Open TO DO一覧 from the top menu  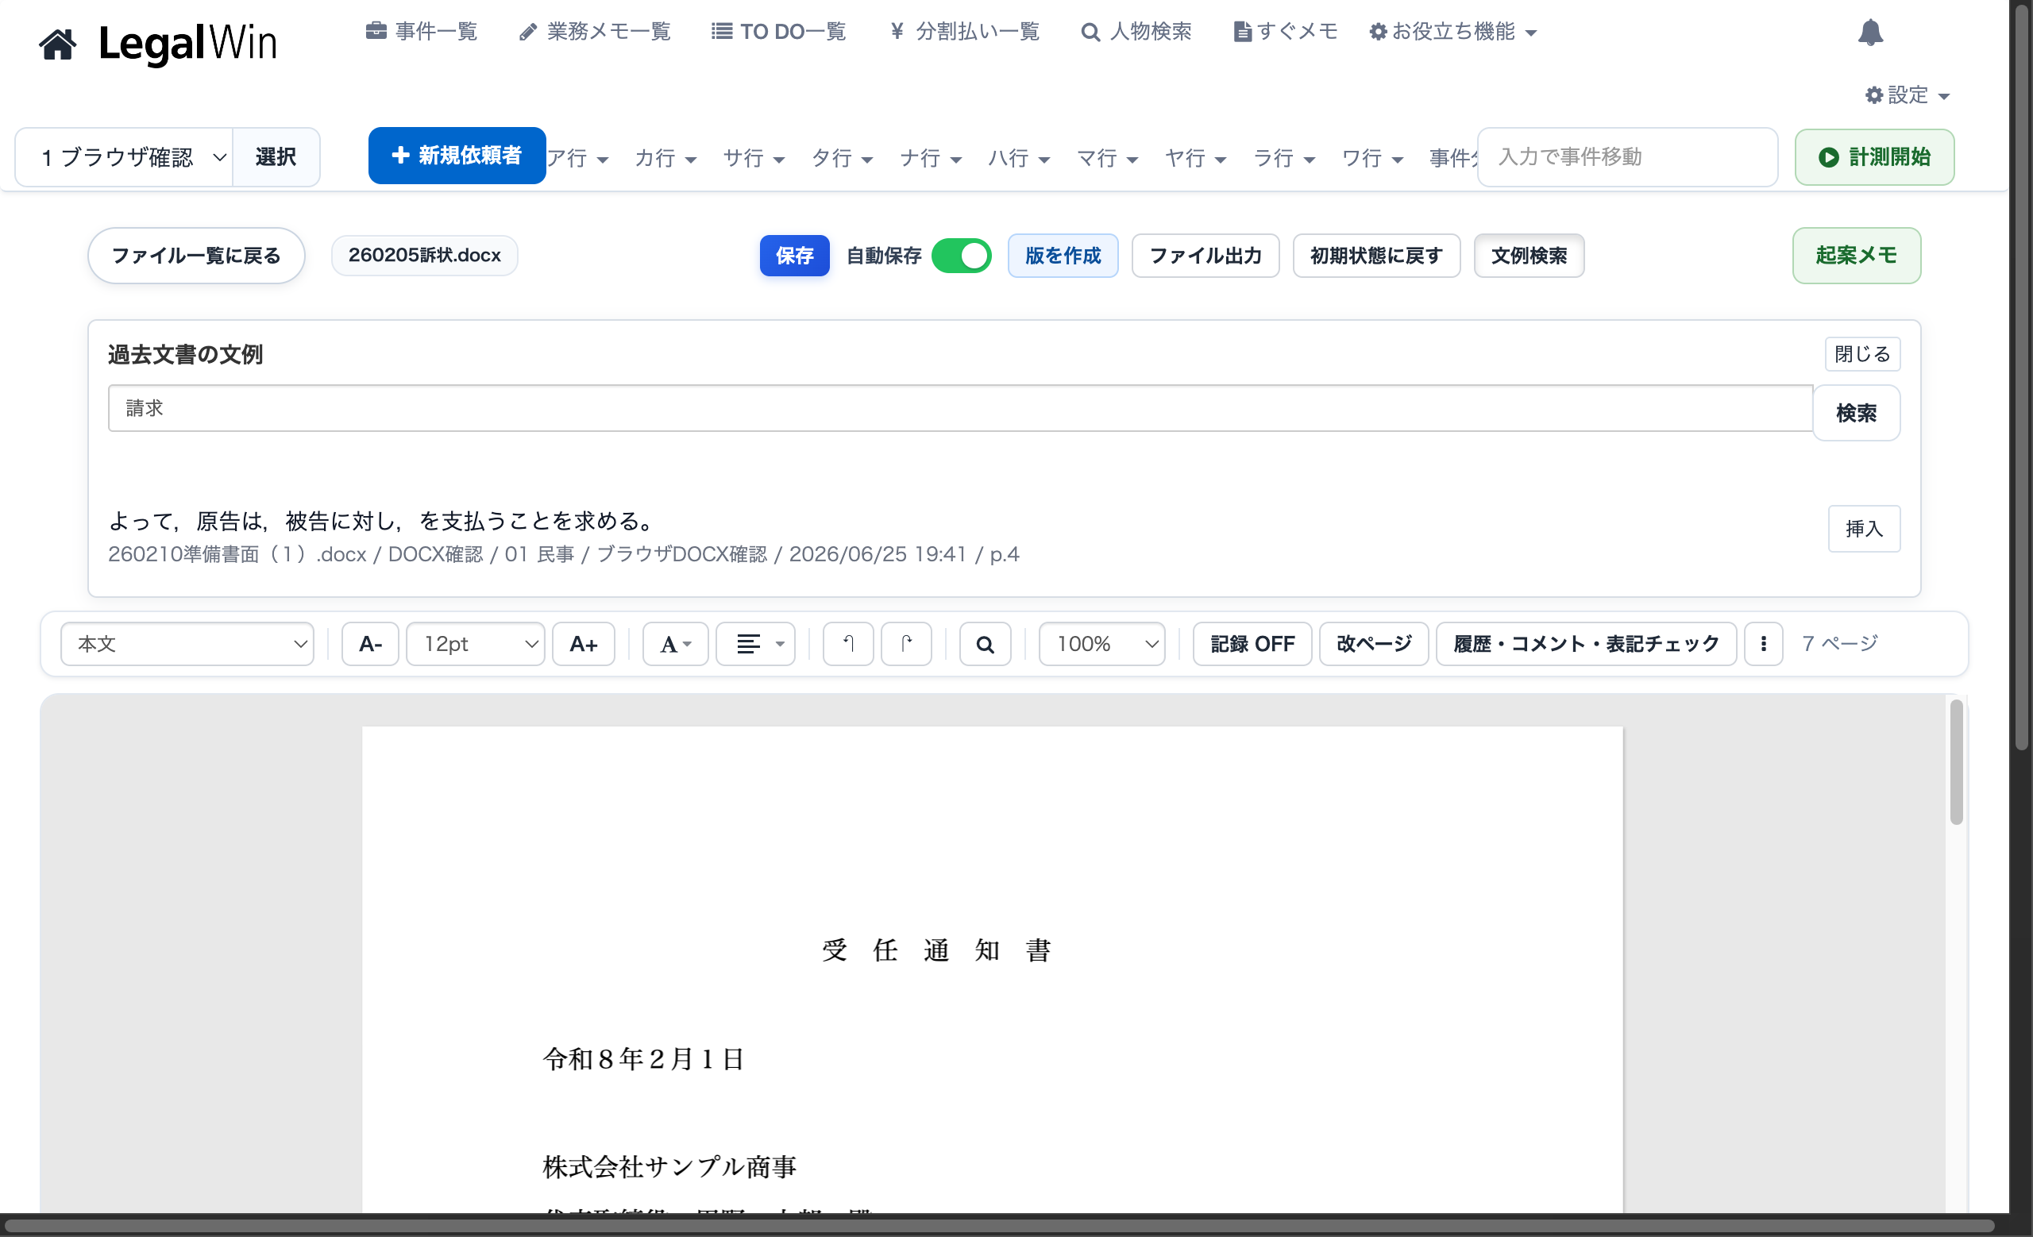pyautogui.click(x=778, y=33)
